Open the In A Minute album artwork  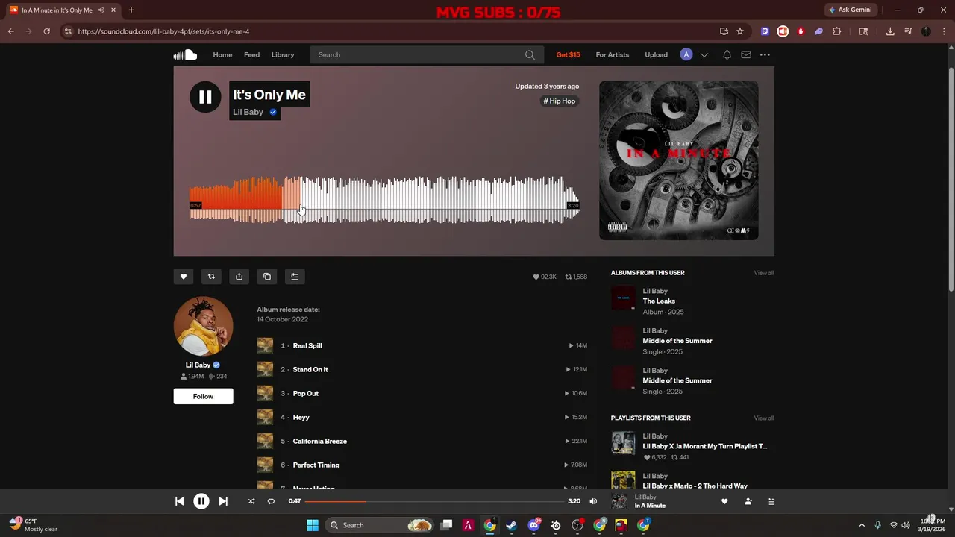679,160
